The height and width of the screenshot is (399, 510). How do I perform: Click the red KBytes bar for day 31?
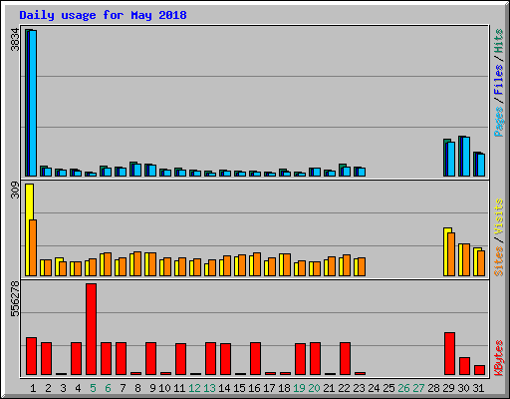coord(479,370)
